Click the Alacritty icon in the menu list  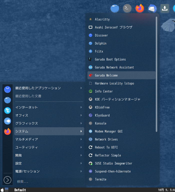click(90, 19)
